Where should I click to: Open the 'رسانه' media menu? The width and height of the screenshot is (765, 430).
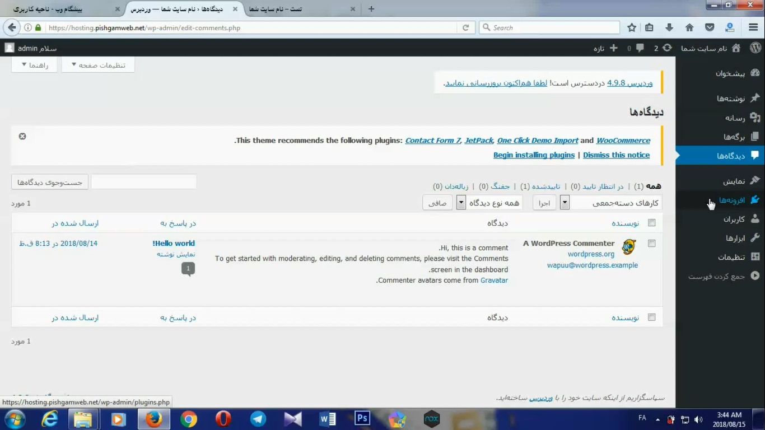point(720,118)
